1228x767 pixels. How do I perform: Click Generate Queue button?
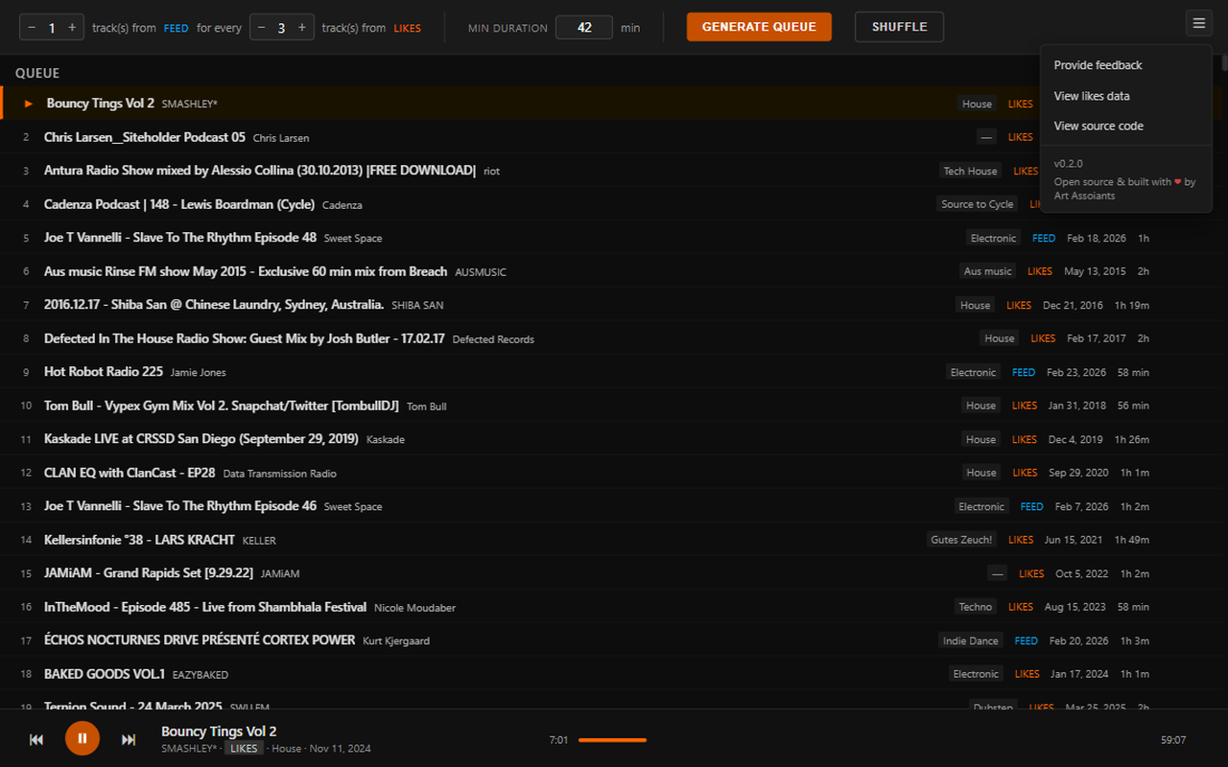pos(759,27)
